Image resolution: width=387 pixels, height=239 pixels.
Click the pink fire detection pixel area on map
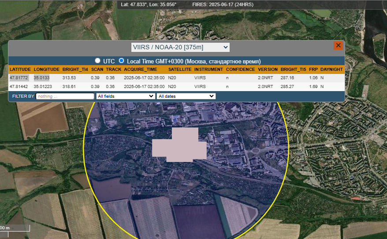179,145
